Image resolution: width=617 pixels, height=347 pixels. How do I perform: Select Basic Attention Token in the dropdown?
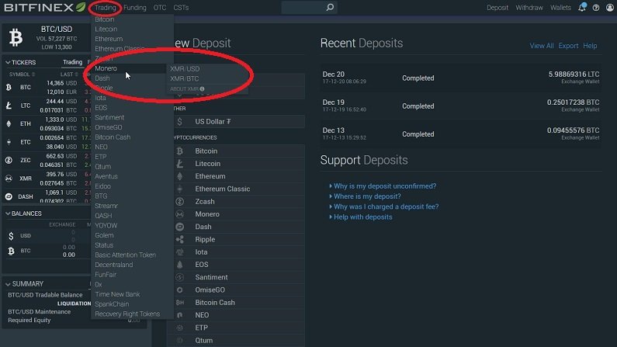pos(125,255)
